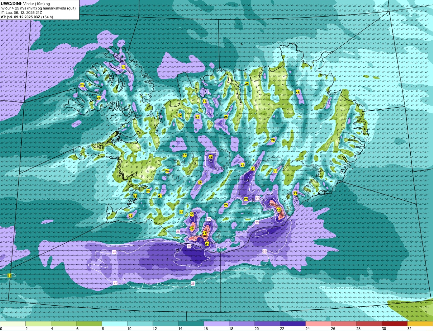This screenshot has width=433, height=331.
Task: Select the 4–6 green legend swatch
Action: click(64, 324)
